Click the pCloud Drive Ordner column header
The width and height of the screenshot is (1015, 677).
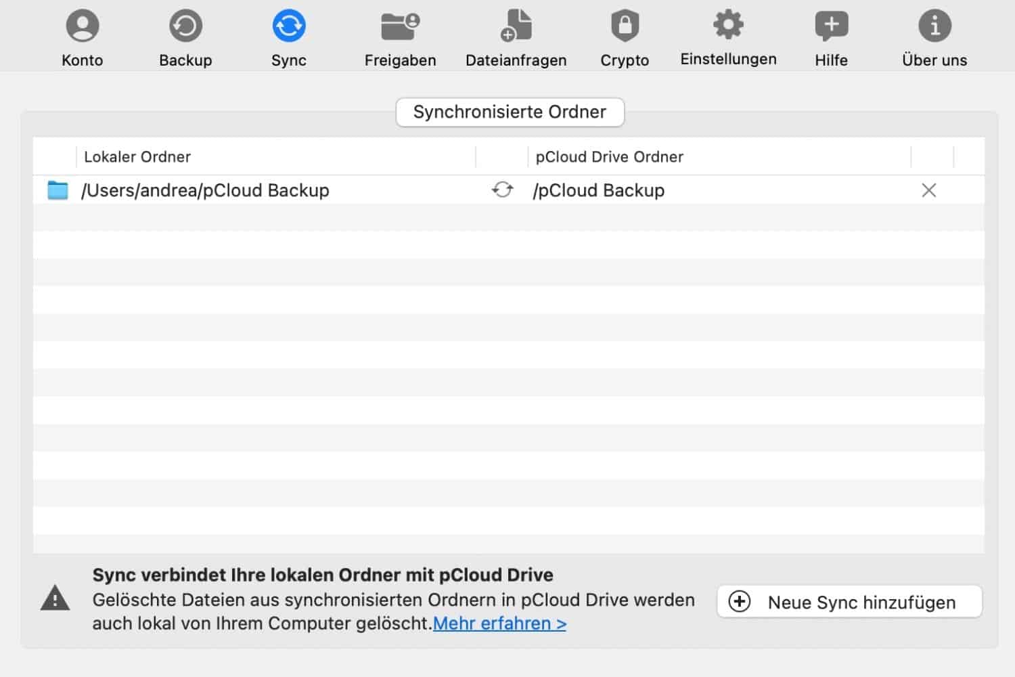[x=609, y=157]
